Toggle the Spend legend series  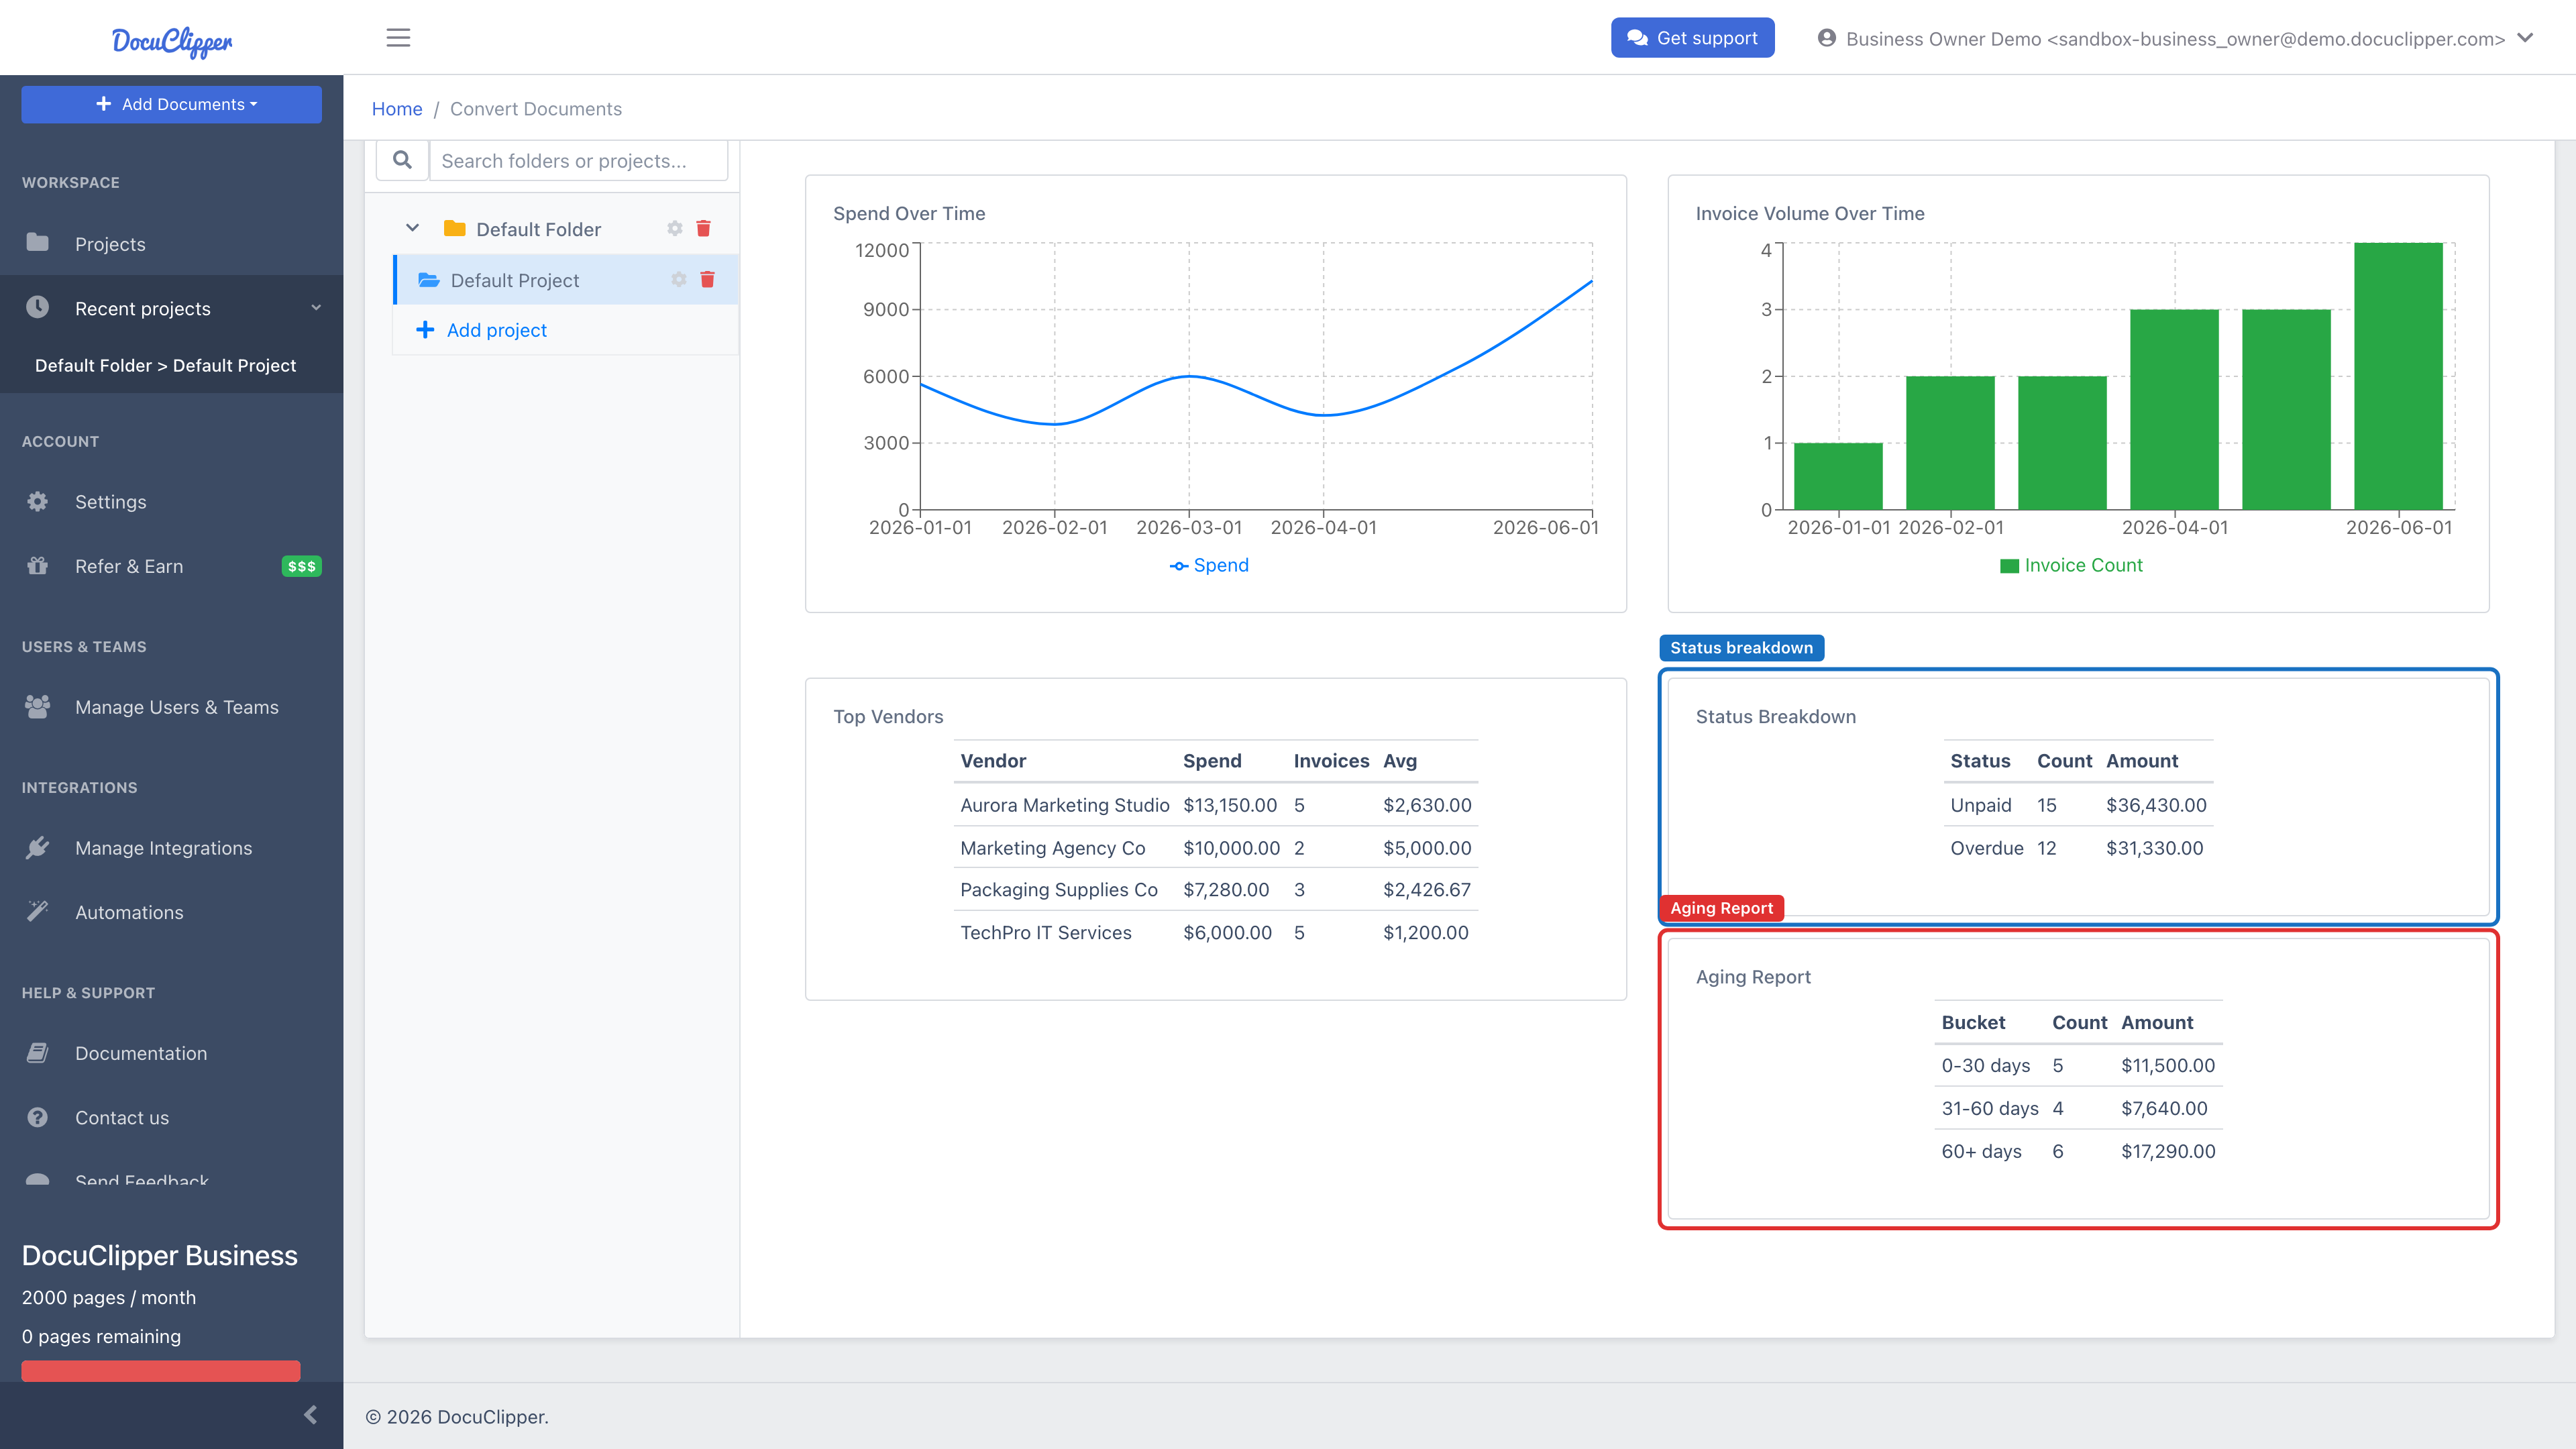pyautogui.click(x=1209, y=565)
